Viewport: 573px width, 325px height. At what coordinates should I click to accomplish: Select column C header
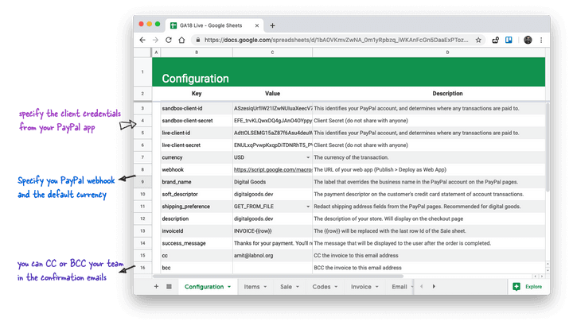tap(272, 52)
